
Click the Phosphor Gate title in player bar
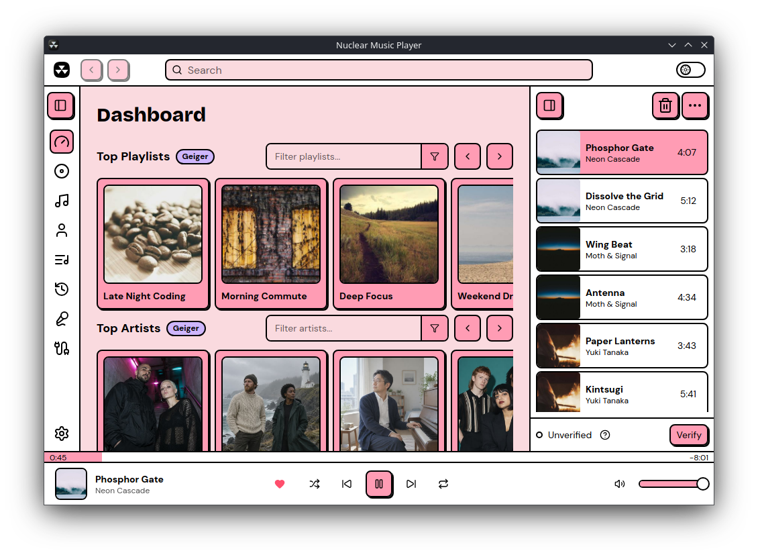[x=129, y=479]
